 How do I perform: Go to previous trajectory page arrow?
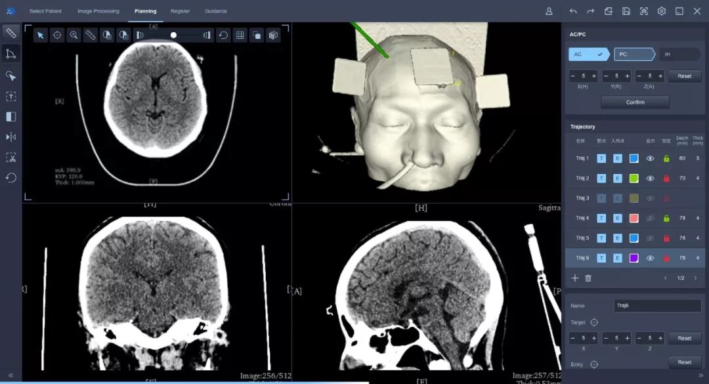(x=666, y=278)
